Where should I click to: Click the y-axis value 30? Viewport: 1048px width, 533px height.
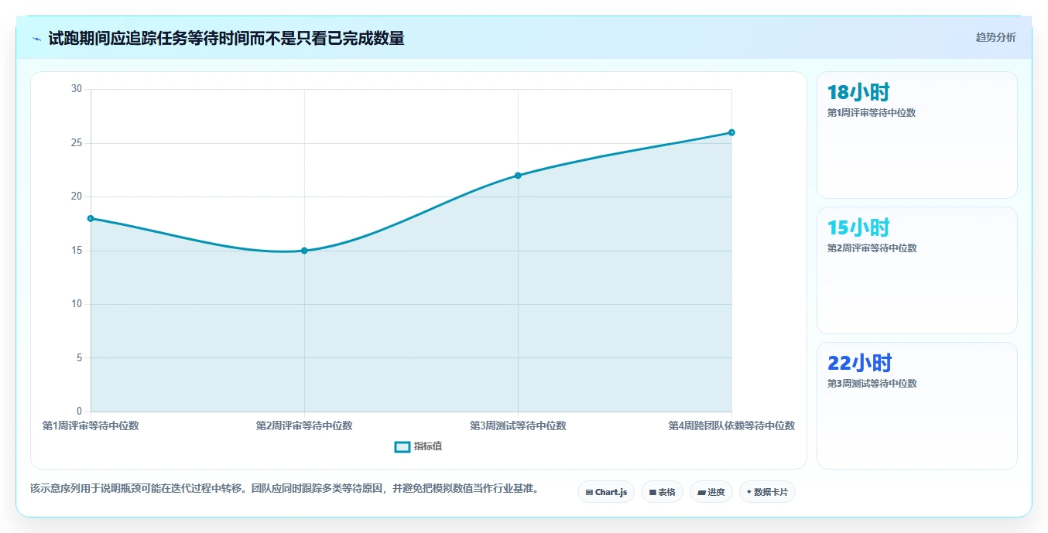76,89
